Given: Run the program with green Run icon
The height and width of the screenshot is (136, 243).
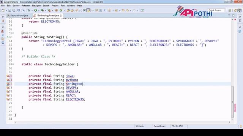Looking at the screenshot, I should [36, 10].
